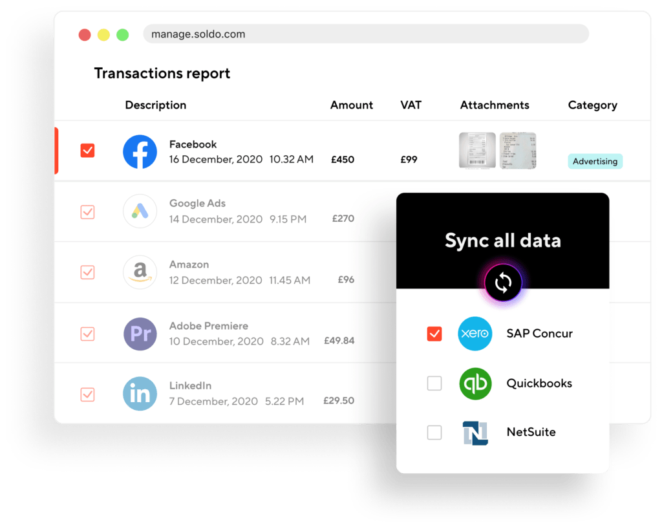Click the Xero logo icon
This screenshot has width=662, height=527.
pyautogui.click(x=475, y=334)
